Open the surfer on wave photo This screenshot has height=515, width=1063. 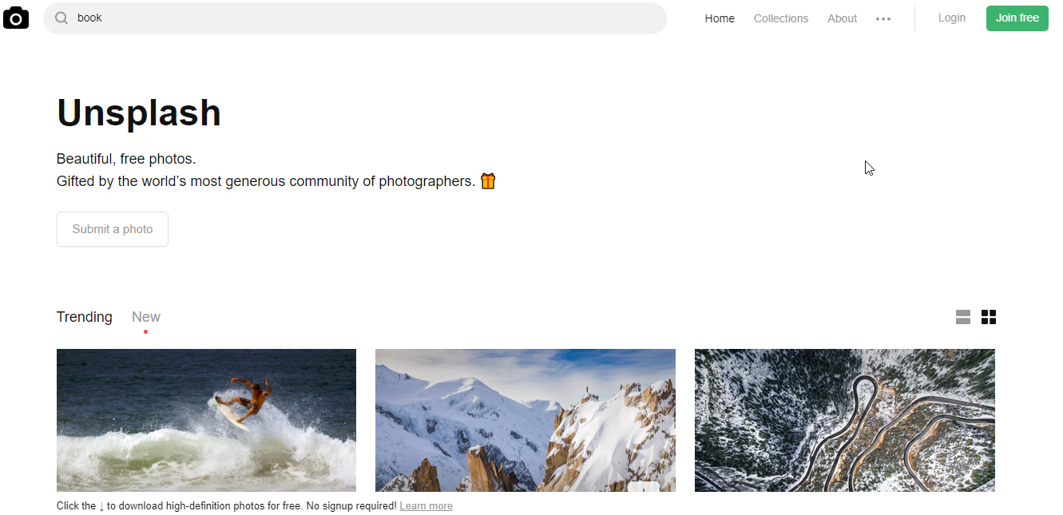click(206, 419)
